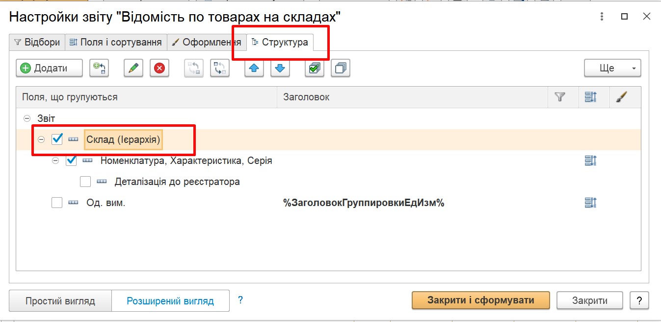Maximize the report settings window
This screenshot has height=322, width=661.
click(624, 17)
